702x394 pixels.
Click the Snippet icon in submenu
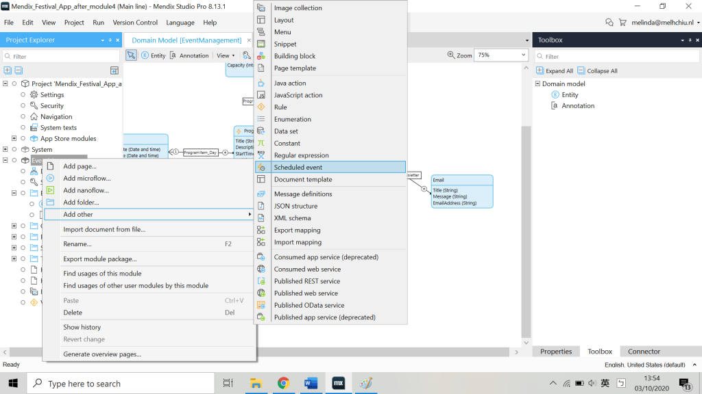[x=261, y=44]
